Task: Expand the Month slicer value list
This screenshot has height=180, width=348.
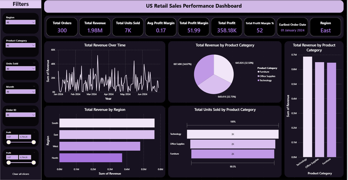Action: point(20,92)
